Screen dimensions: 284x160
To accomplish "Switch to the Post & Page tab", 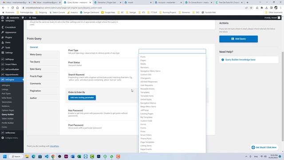I will tap(43, 76).
